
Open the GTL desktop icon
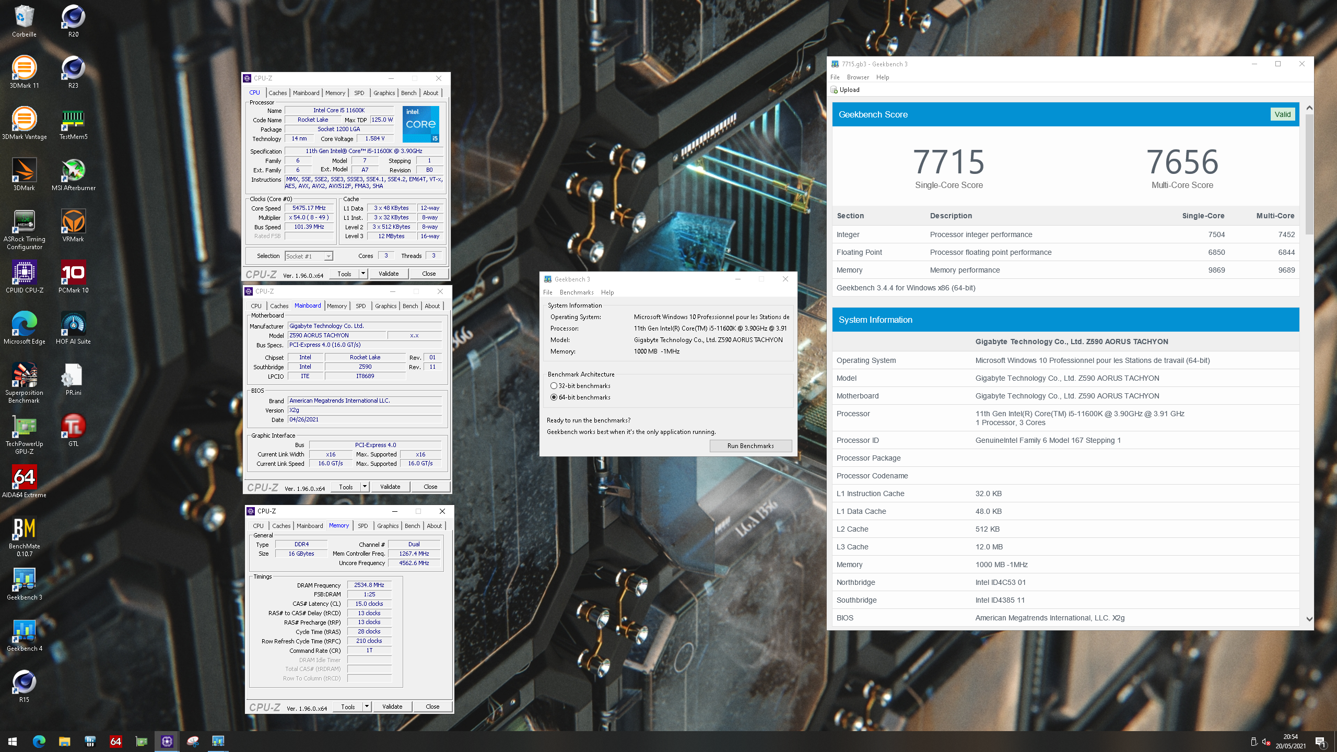point(73,430)
